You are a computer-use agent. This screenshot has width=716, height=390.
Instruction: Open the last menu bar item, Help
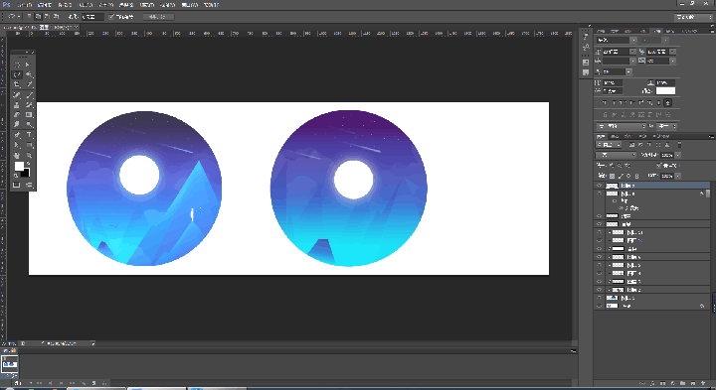(x=211, y=5)
